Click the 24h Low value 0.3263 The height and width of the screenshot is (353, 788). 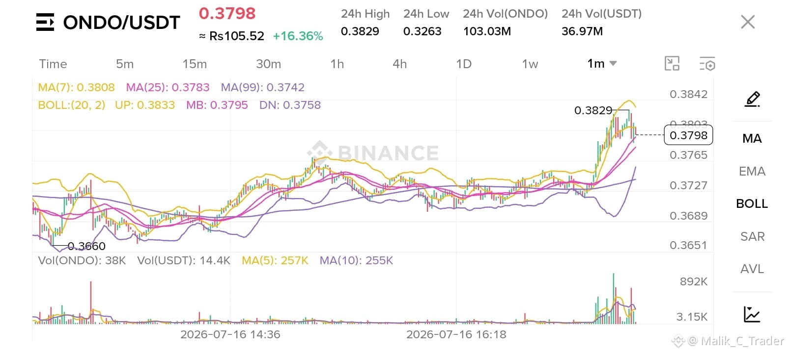pyautogui.click(x=422, y=31)
